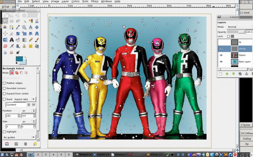Viewport: 253px width, 157px height.
Task: Click the layer Opacity slider
Action: click(236, 32)
